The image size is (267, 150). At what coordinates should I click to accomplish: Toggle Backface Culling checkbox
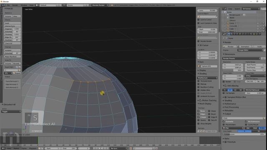pos(199,87)
